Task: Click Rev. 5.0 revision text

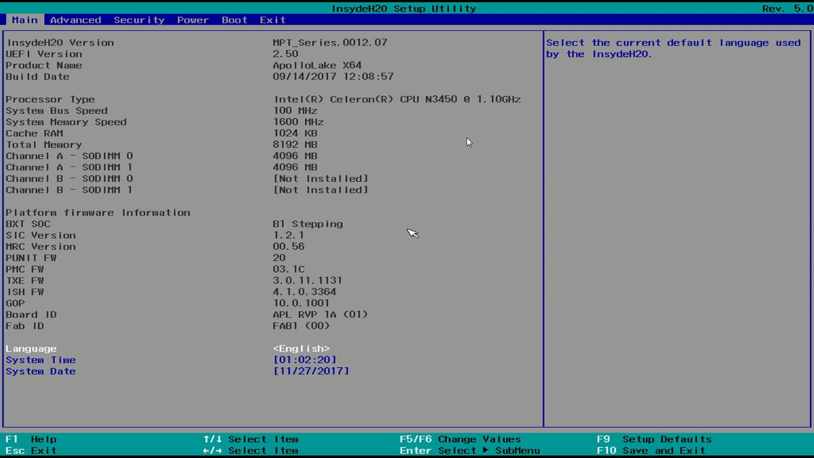Action: pos(788,8)
